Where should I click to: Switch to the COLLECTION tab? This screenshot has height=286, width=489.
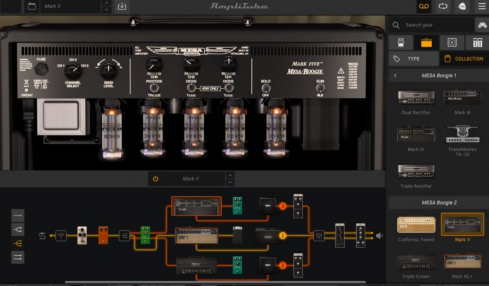tap(464, 59)
